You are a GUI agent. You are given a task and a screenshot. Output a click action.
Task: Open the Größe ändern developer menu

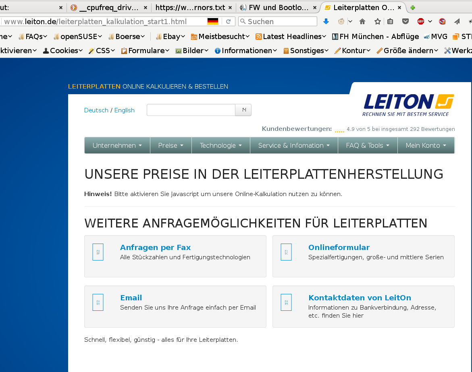(407, 50)
